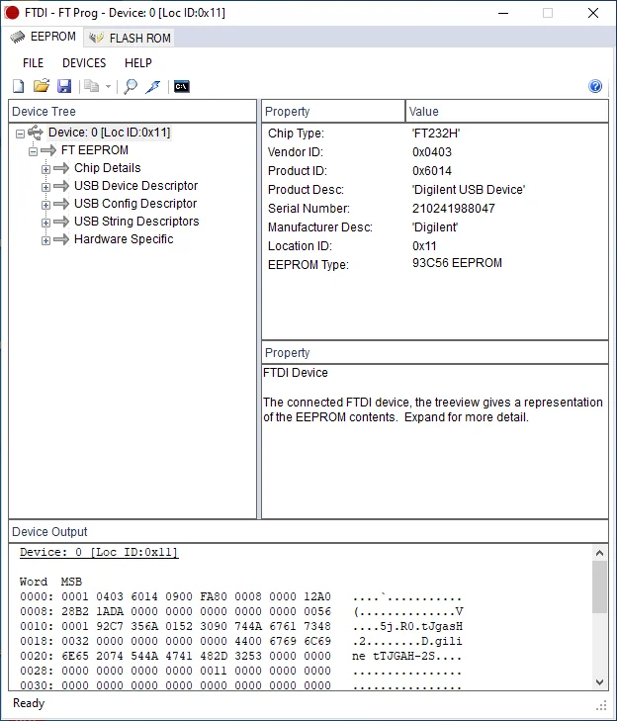Switch to the EEPROM tab
This screenshot has height=721, width=617.
pyautogui.click(x=44, y=37)
